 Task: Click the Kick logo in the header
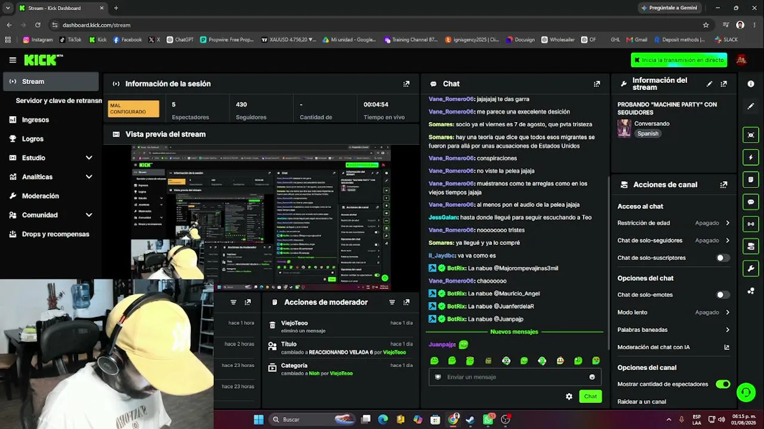pyautogui.click(x=43, y=60)
